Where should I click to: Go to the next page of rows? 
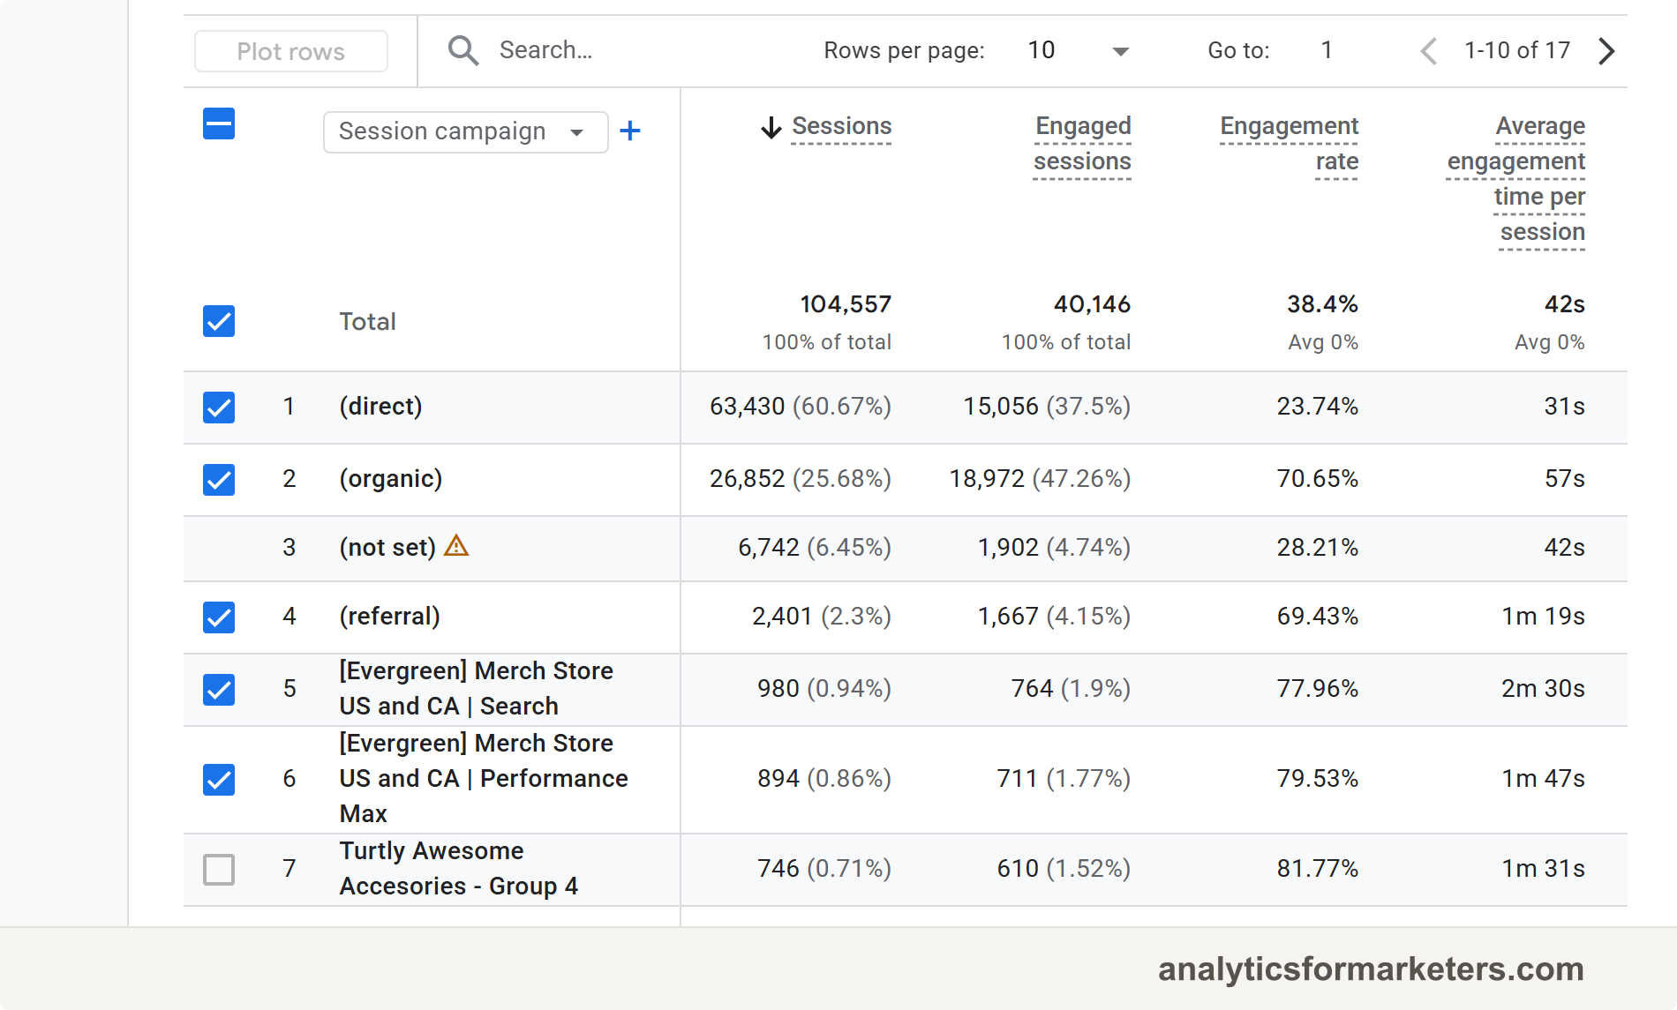1606,51
